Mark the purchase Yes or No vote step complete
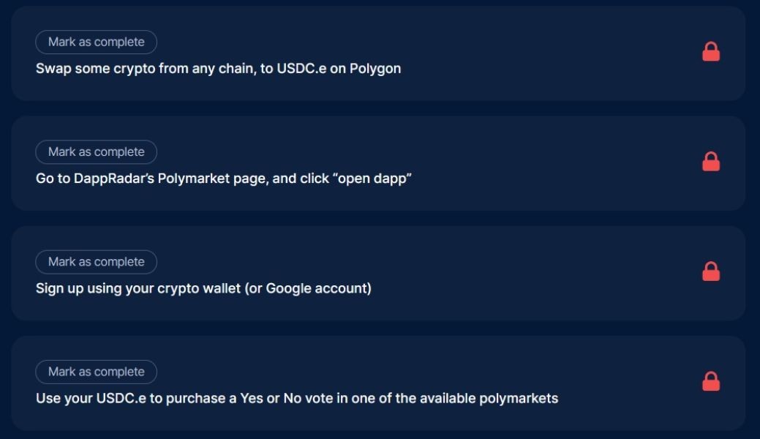 tap(96, 372)
